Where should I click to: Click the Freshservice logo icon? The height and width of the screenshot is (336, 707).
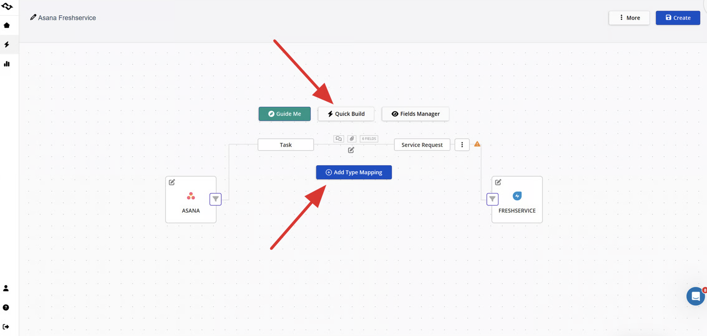[x=517, y=196]
